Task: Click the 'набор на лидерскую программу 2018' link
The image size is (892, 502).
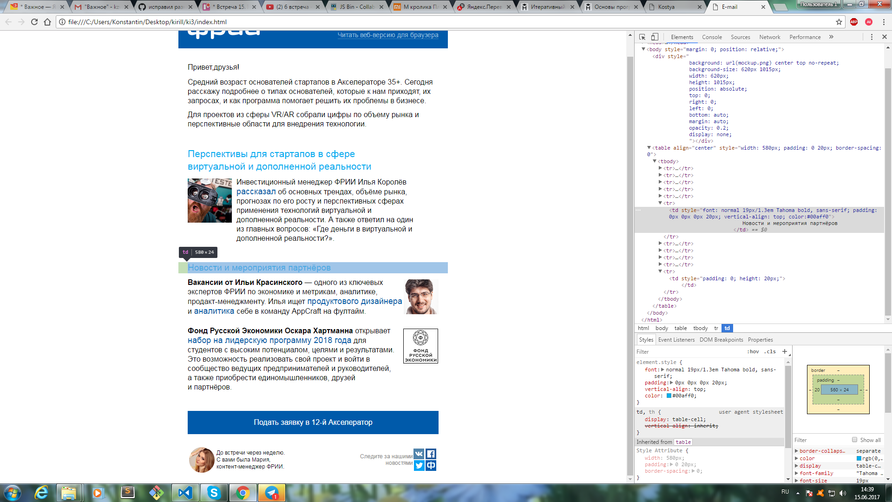Action: pos(269,340)
